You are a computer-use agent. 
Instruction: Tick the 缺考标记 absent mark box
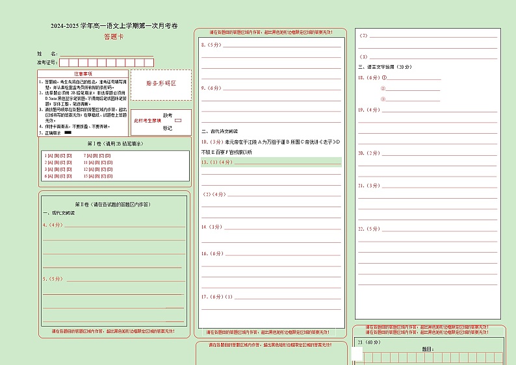click(178, 121)
